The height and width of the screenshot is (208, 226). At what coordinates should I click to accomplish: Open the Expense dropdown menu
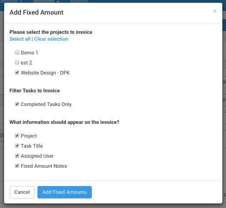tap(11, 1)
